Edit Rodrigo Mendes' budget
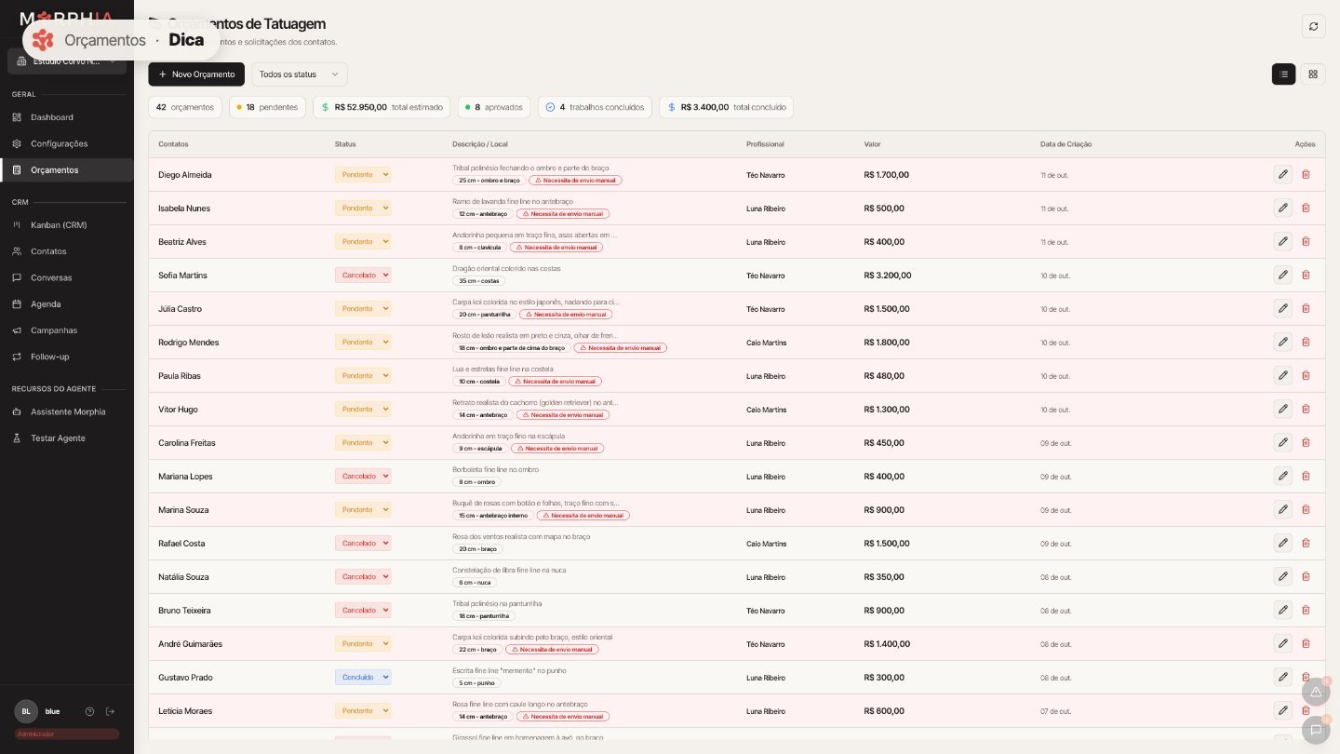 coord(1283,342)
